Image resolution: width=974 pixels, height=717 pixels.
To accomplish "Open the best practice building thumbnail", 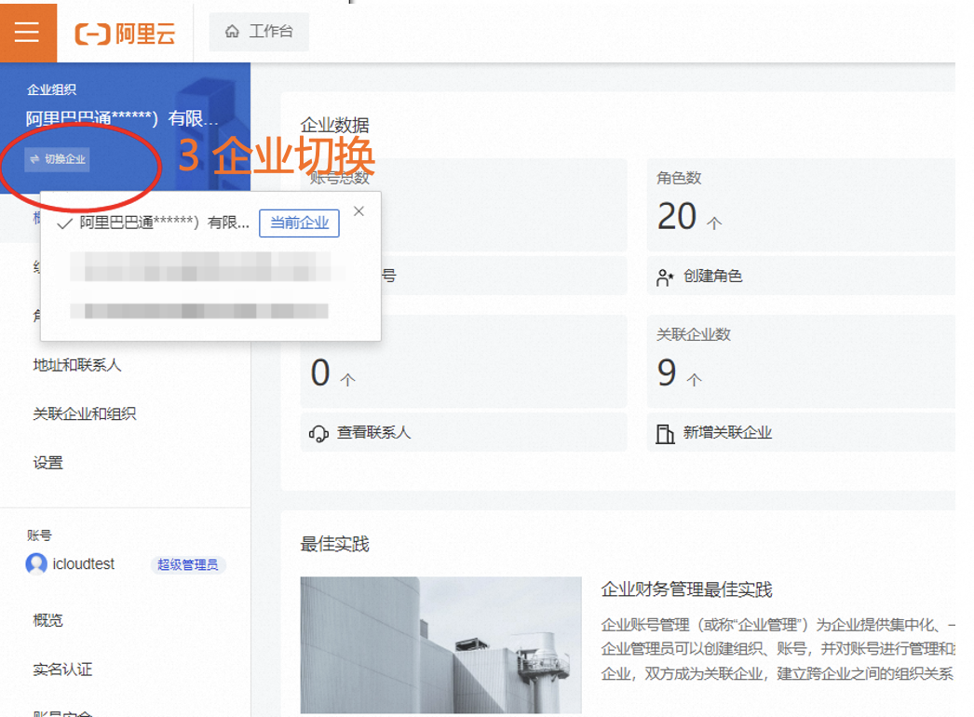I will click(441, 645).
